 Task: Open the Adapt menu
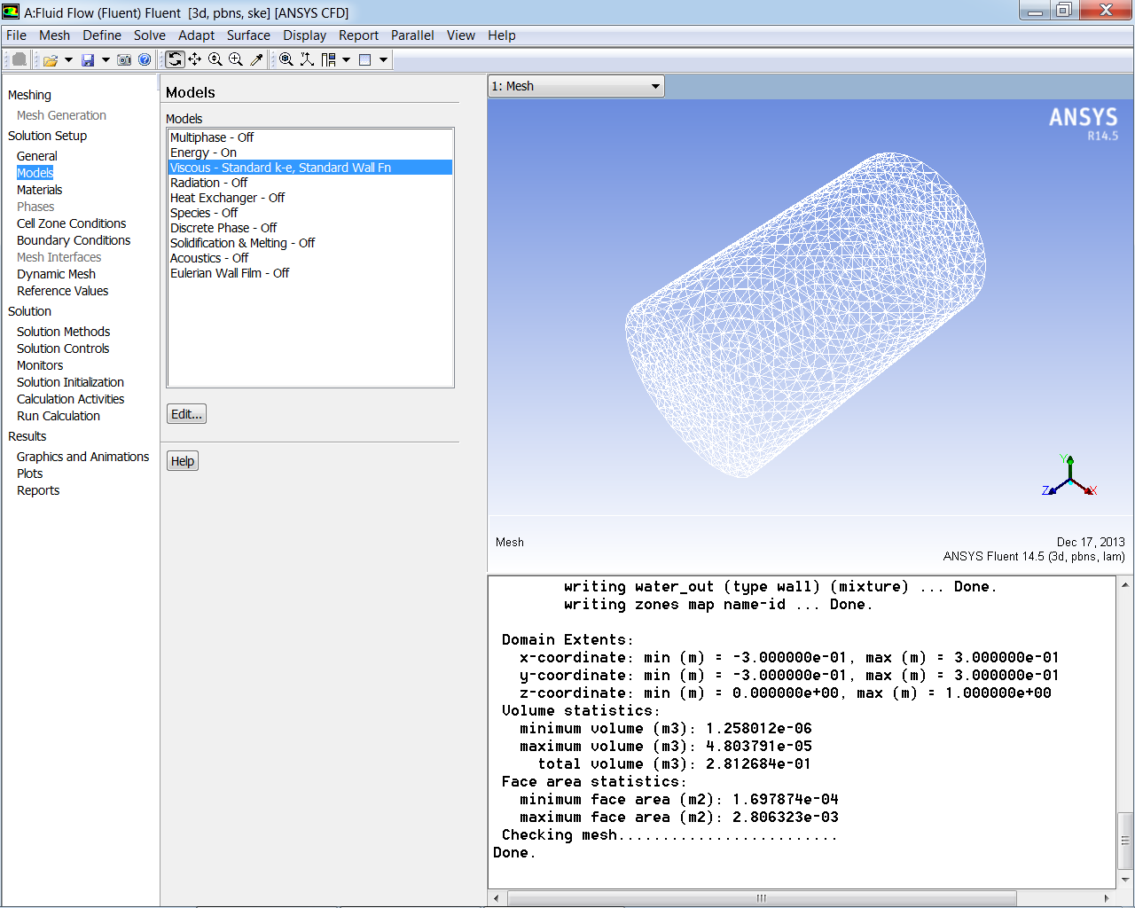196,35
